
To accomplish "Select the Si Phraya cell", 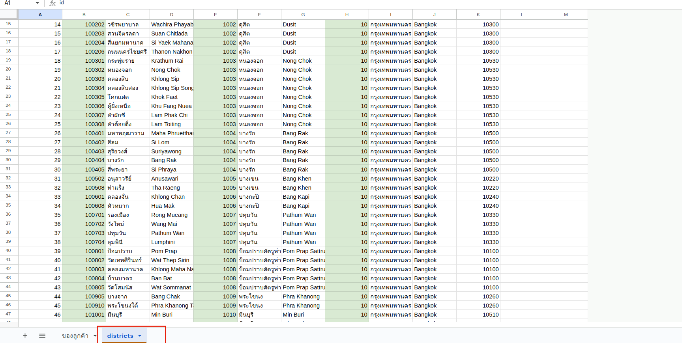I will [172, 170].
